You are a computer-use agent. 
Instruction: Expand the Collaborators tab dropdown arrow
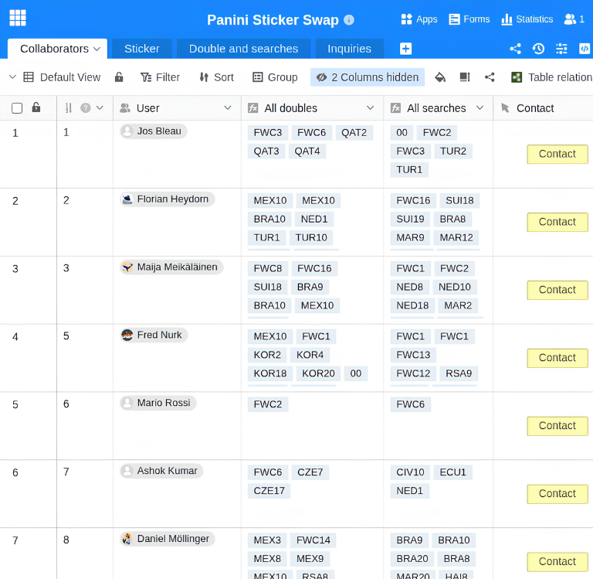pos(97,49)
